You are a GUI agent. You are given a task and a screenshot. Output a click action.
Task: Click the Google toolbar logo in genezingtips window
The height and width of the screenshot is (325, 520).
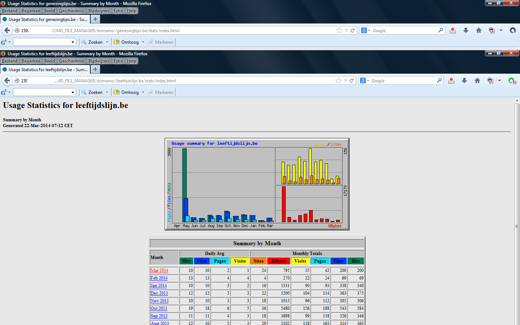click(x=4, y=42)
